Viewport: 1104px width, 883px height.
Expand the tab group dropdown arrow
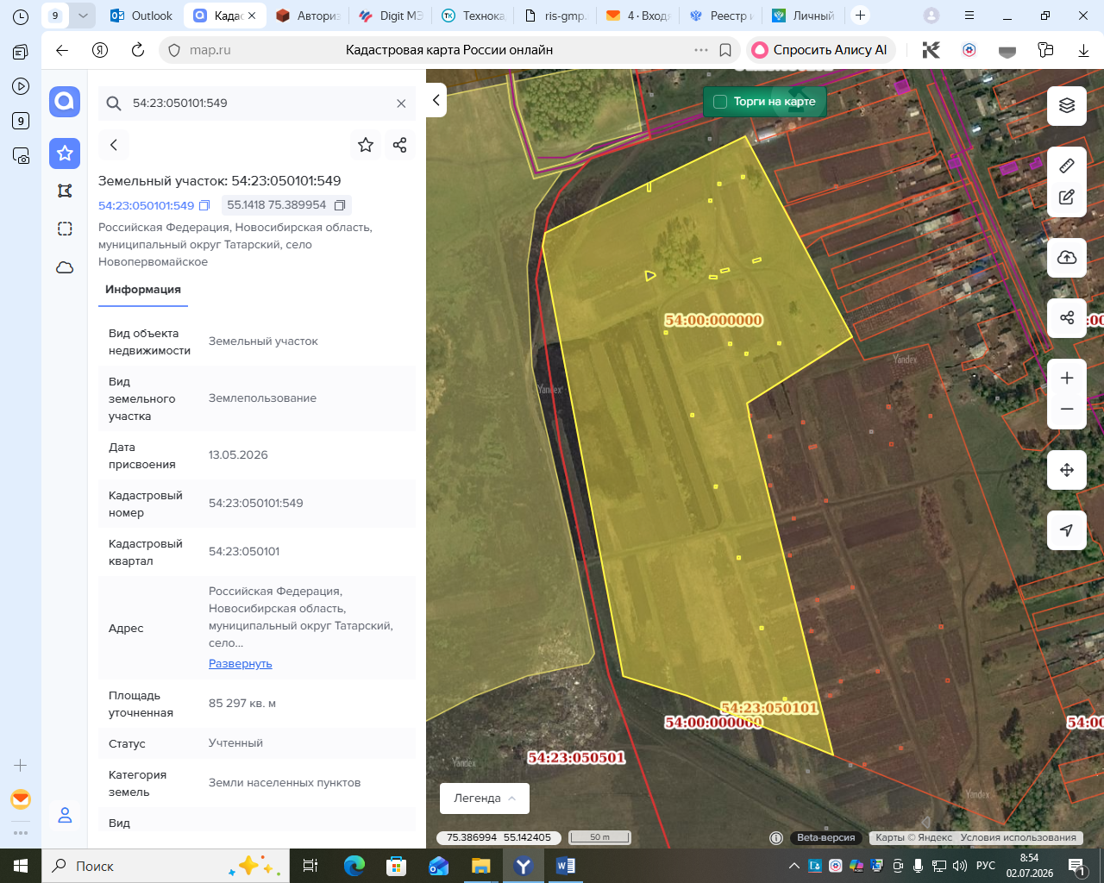[x=83, y=16]
